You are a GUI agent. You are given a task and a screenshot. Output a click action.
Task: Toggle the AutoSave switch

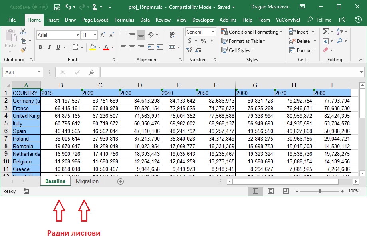tap(40, 7)
